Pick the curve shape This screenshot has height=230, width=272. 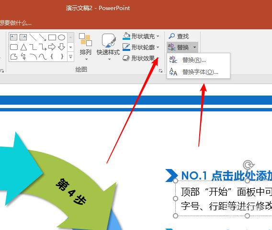tap(43, 57)
